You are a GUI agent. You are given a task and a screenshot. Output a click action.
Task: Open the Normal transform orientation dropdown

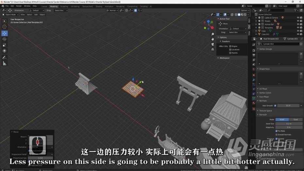point(112,10)
